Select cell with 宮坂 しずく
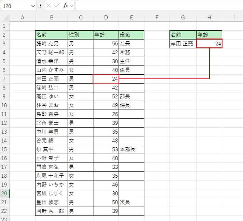243x221 pixels. [x=52, y=193]
